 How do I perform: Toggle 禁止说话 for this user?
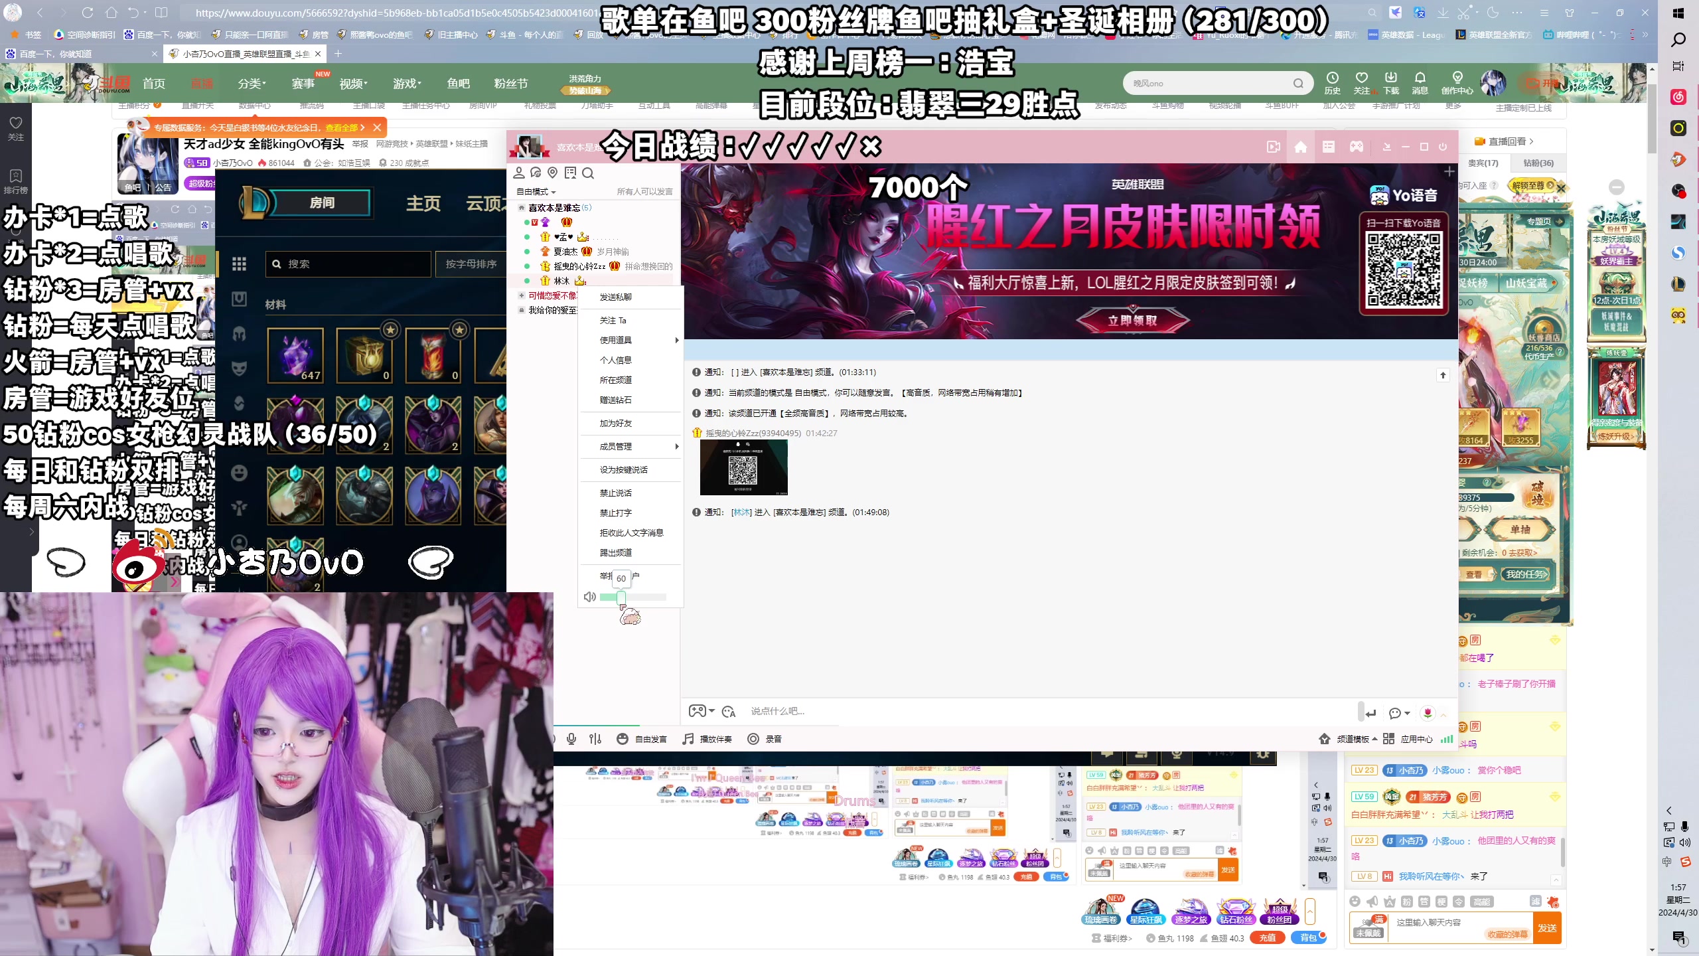point(616,493)
